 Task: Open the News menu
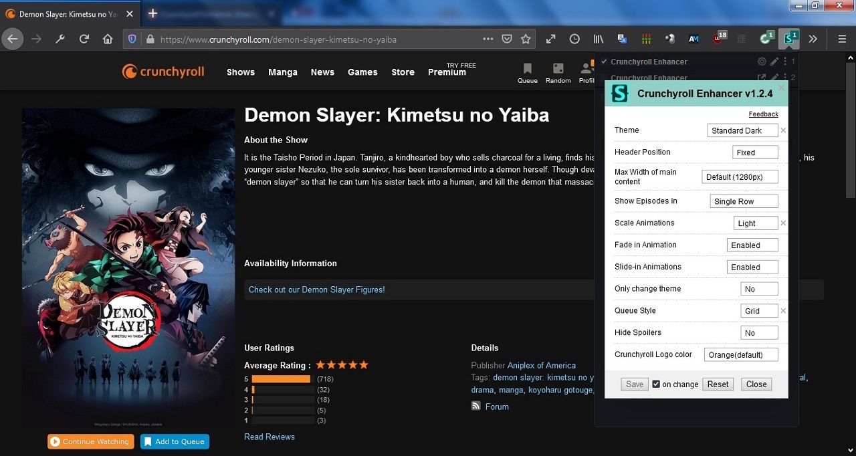coord(322,72)
